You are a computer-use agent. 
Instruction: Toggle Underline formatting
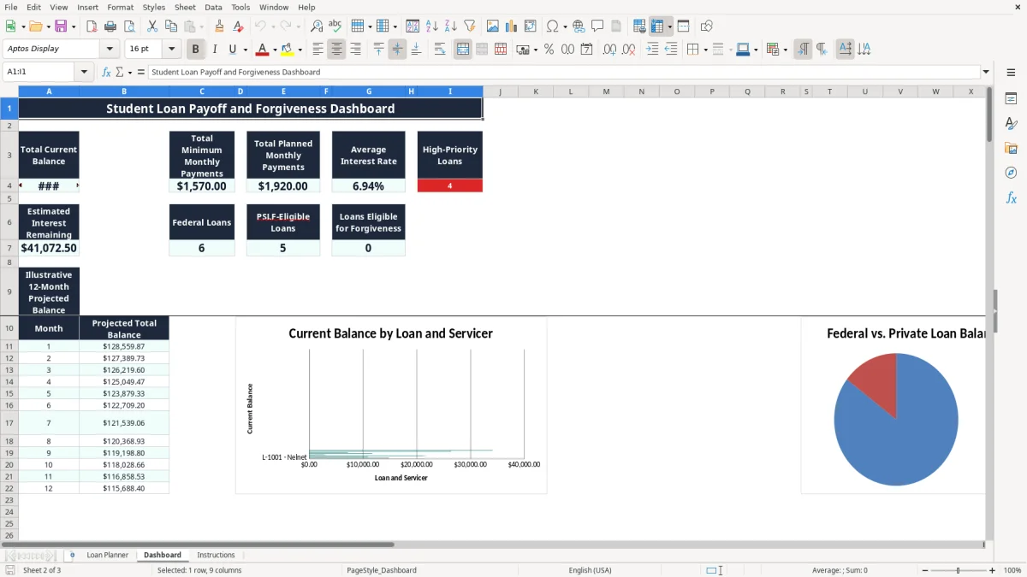click(232, 50)
